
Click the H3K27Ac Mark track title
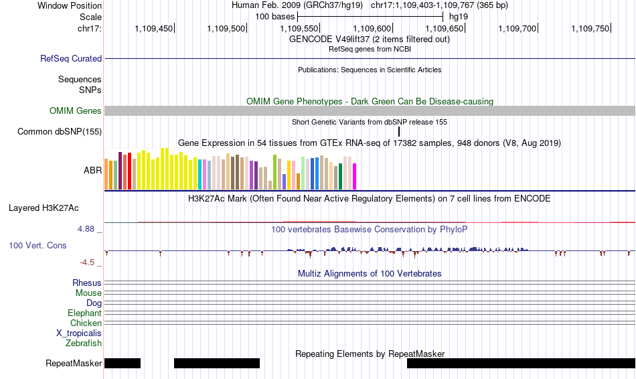(x=370, y=198)
